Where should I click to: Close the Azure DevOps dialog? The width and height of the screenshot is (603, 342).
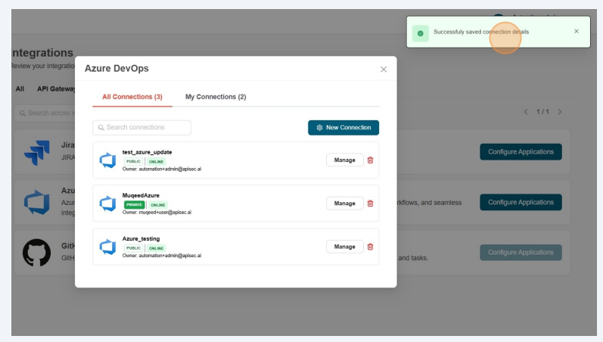tap(383, 69)
